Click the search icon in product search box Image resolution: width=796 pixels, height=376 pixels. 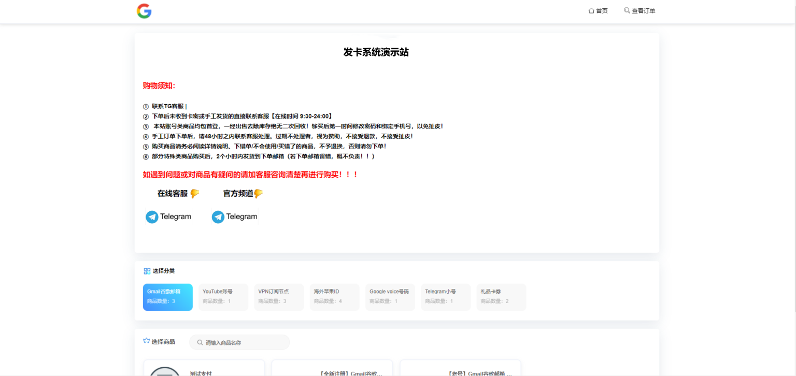pyautogui.click(x=200, y=342)
